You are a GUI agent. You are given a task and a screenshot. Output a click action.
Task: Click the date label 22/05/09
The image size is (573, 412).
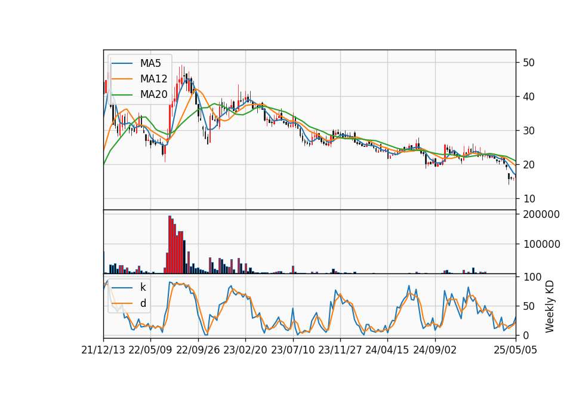(x=150, y=350)
